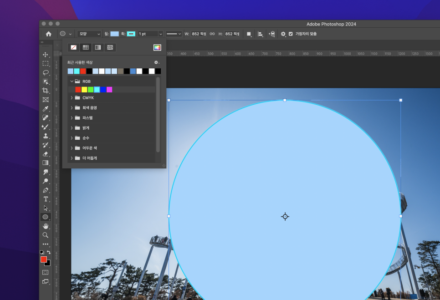Click the swatch list scrollbar
The height and width of the screenshot is (300, 440).
158,115
